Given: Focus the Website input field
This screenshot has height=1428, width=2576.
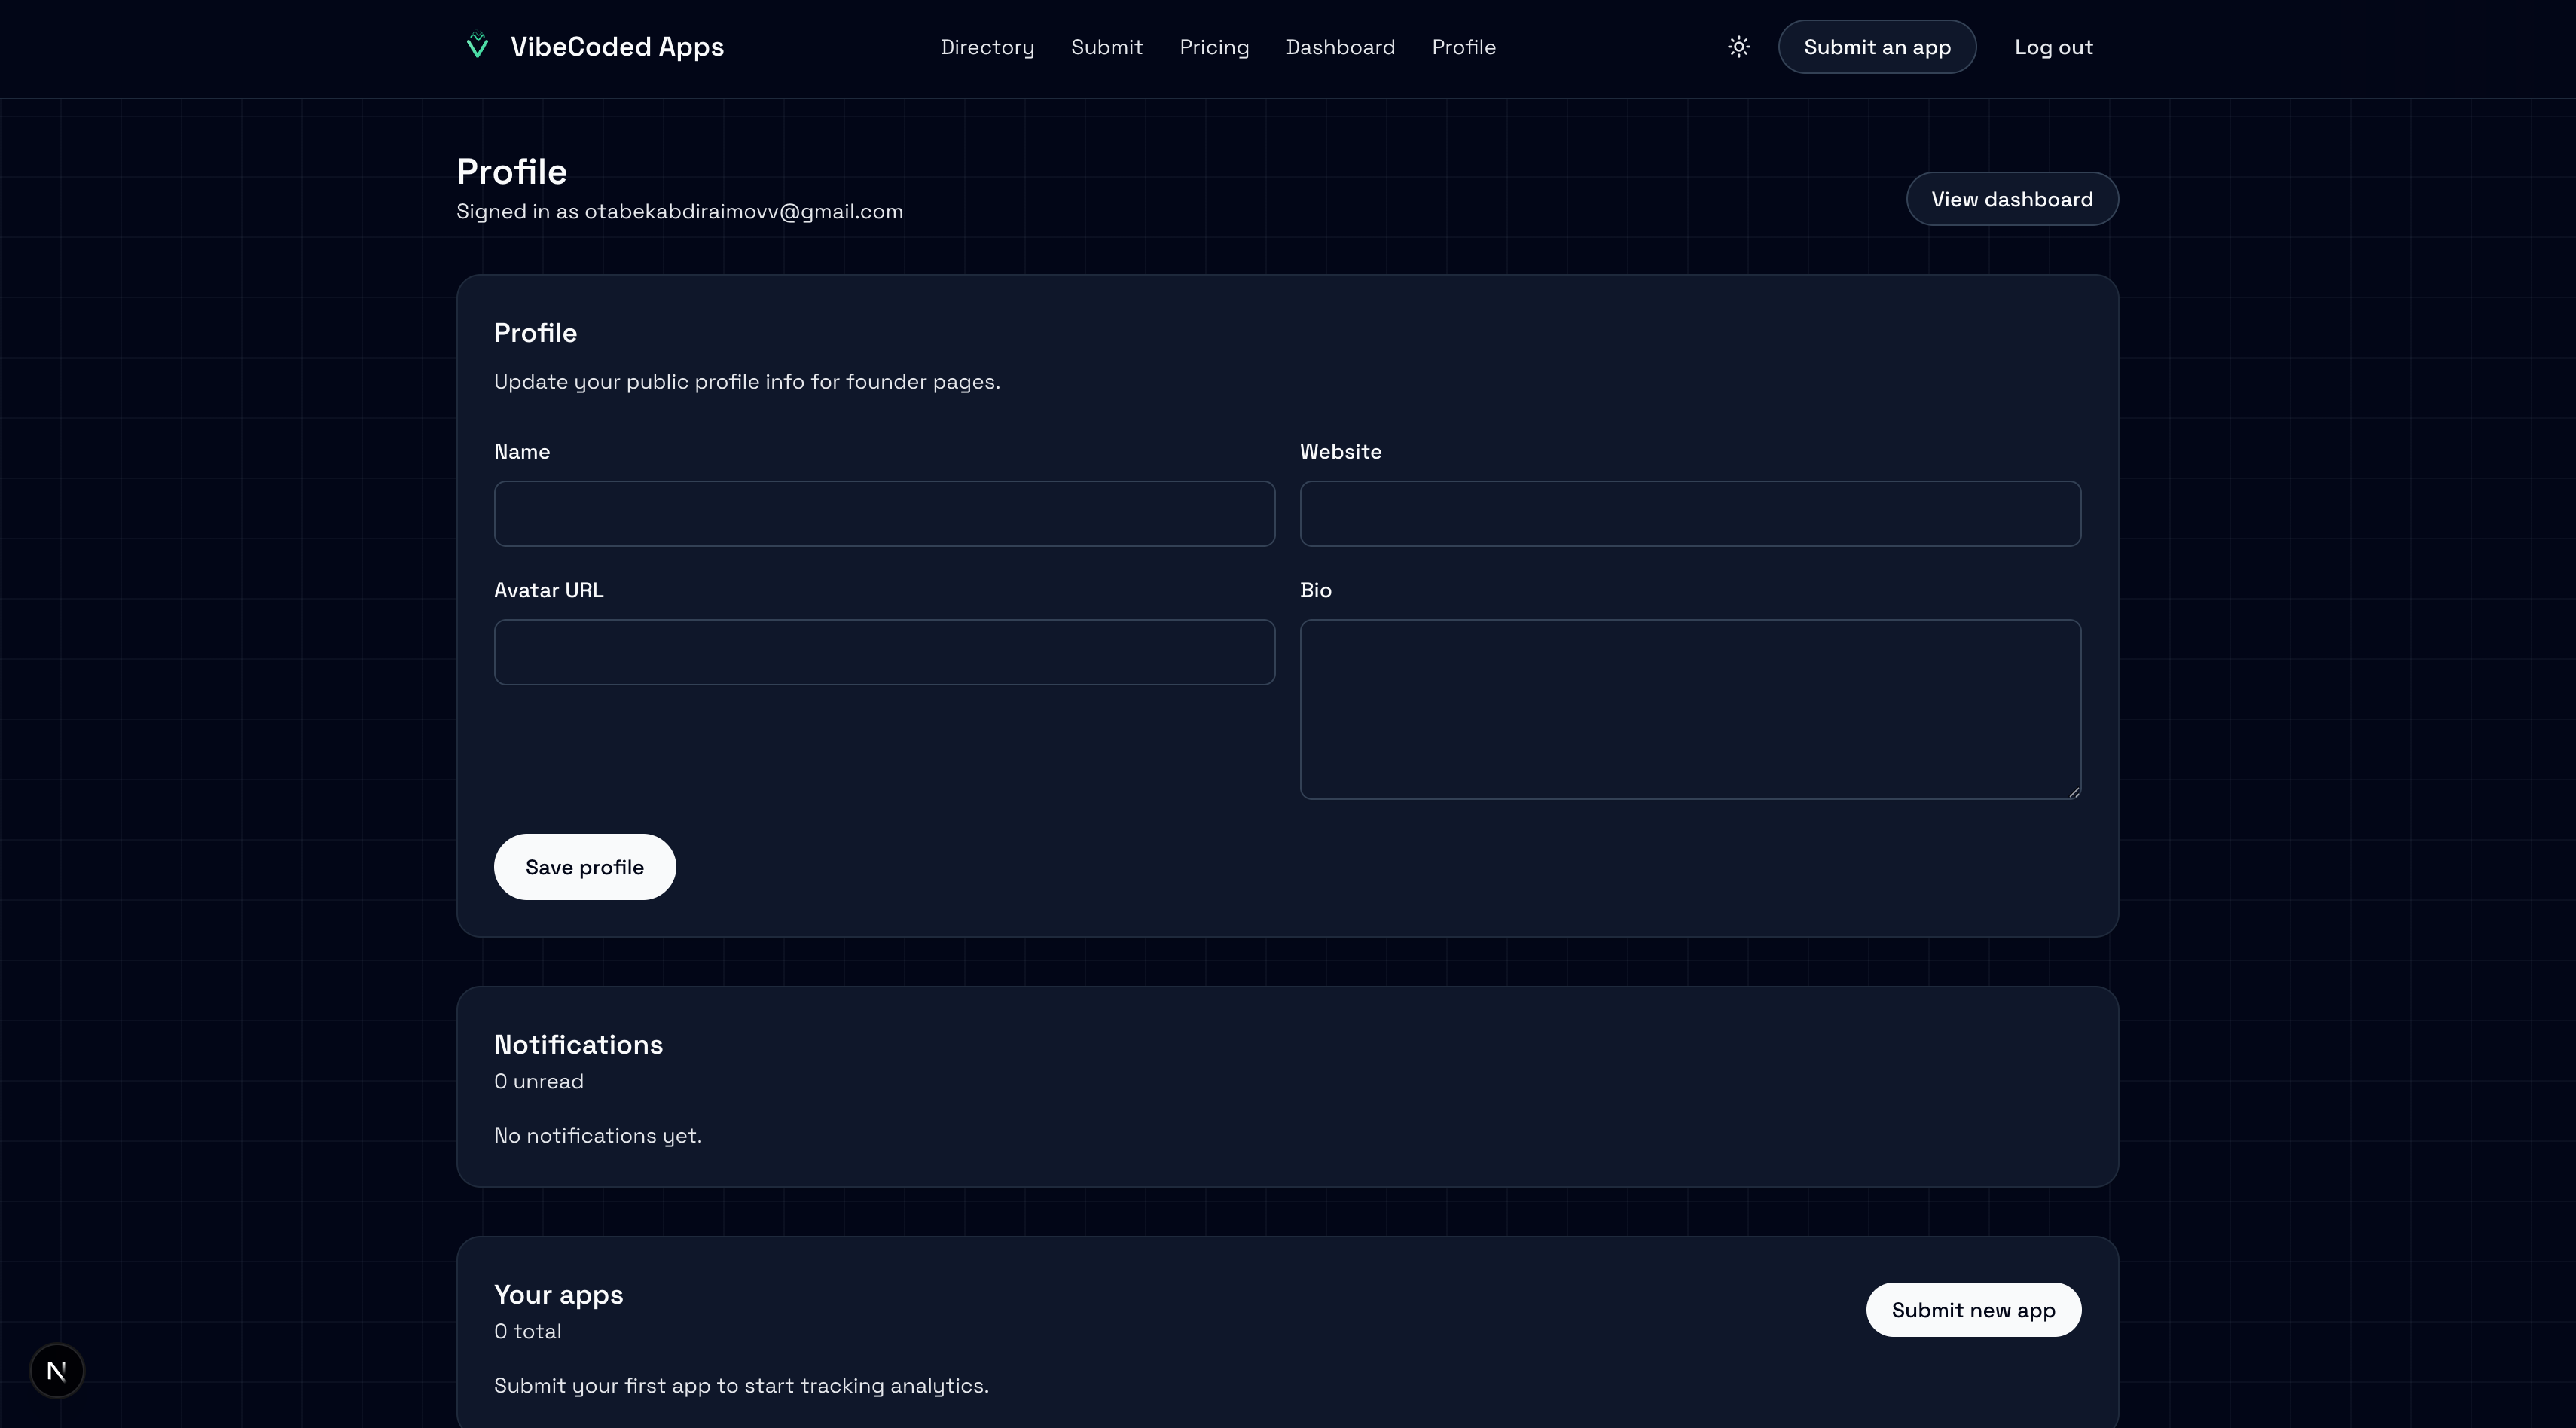Looking at the screenshot, I should tap(1690, 513).
